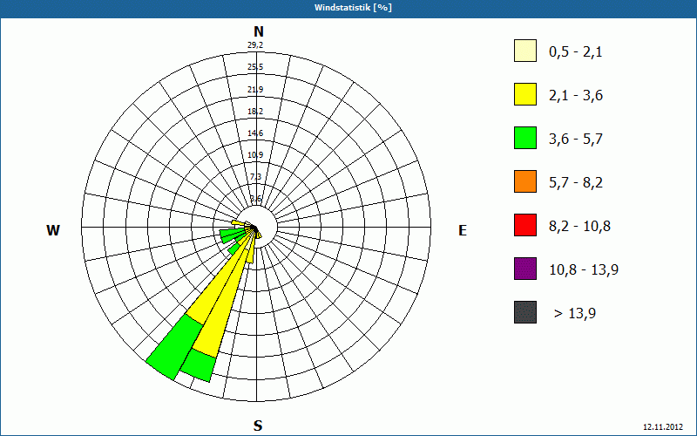Viewport: 697px width, 436px height.
Task: Click the E compass label
Action: [463, 230]
